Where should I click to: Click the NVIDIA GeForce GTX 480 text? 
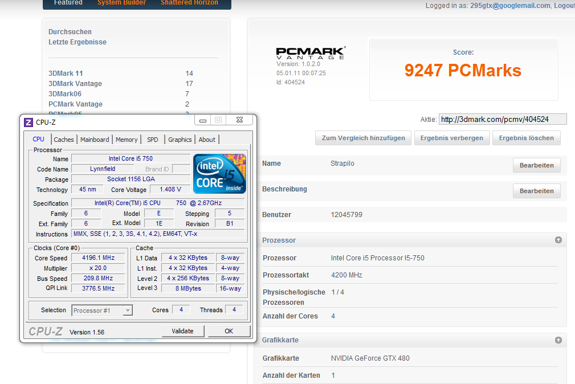tap(370, 358)
